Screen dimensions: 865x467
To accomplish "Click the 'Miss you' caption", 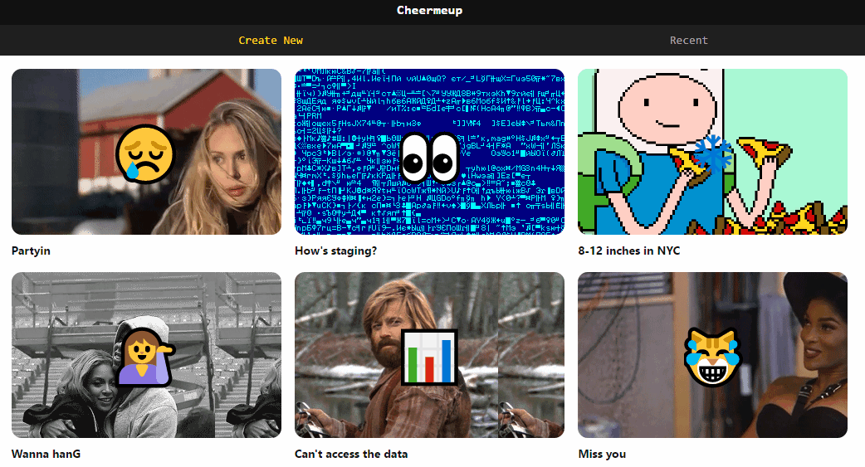I will tap(602, 454).
